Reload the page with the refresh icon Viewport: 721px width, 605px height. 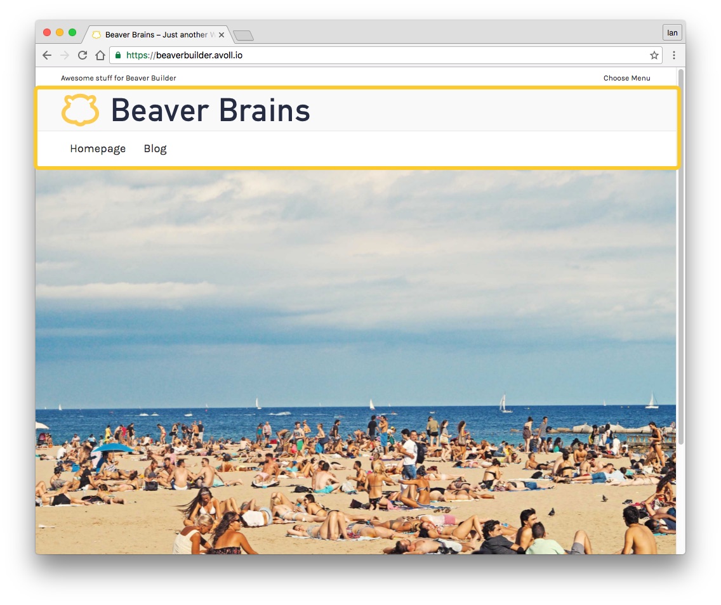(x=83, y=55)
